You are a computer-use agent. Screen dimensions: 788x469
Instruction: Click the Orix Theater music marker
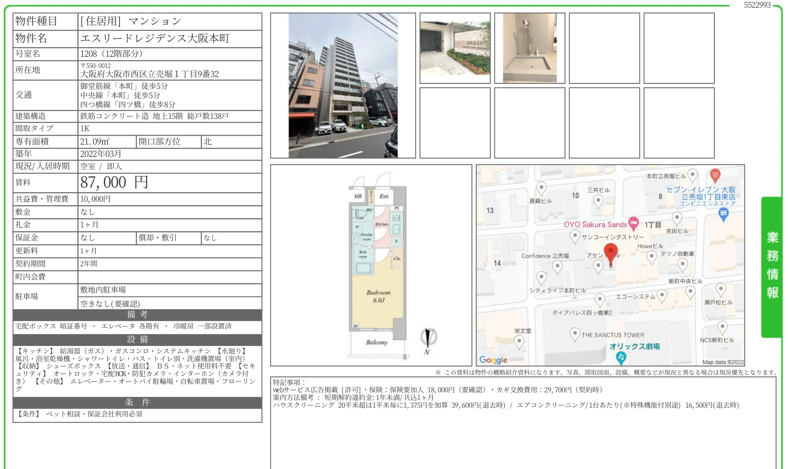[621, 357]
